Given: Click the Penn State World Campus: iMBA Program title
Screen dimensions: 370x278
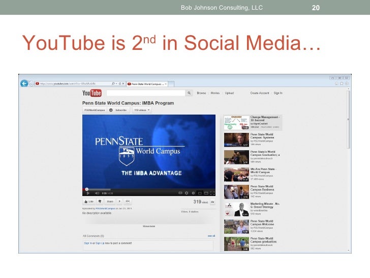Looking at the screenshot, I should (128, 103).
